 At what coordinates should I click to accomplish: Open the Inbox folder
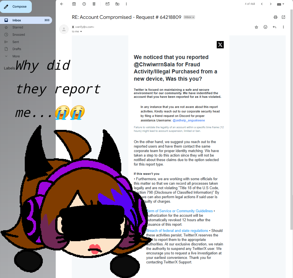click(x=26, y=20)
